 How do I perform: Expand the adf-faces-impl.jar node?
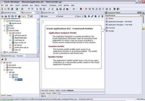tap(10, 35)
